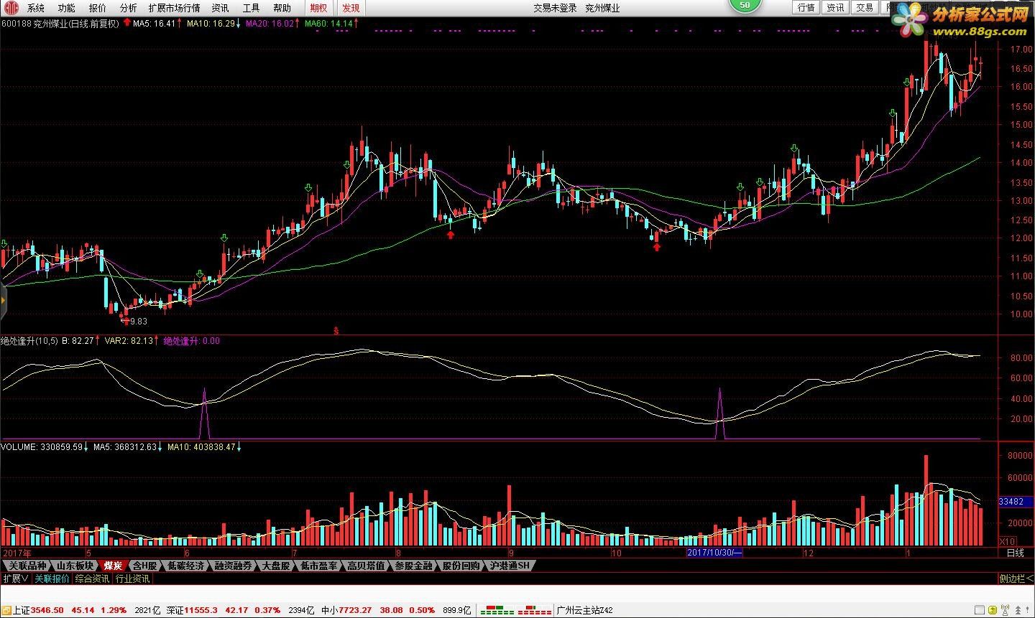This screenshot has width=1035, height=618.
Task: Open the 系统 menu
Action: [35, 8]
